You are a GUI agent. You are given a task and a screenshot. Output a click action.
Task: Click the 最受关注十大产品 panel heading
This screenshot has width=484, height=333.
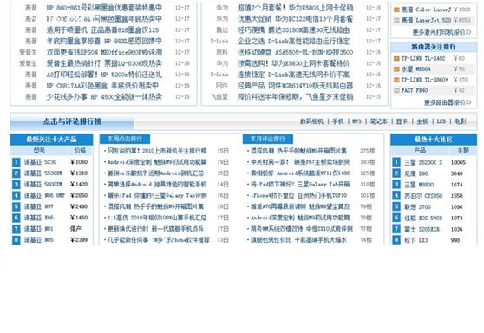click(51, 140)
